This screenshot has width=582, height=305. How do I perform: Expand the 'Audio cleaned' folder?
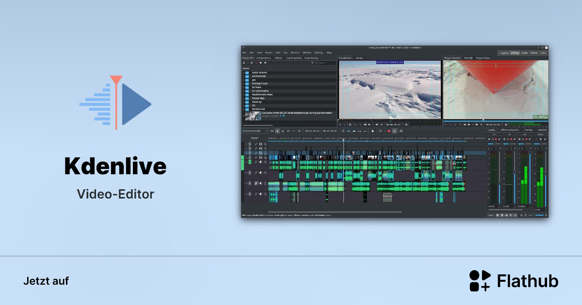pos(243,73)
